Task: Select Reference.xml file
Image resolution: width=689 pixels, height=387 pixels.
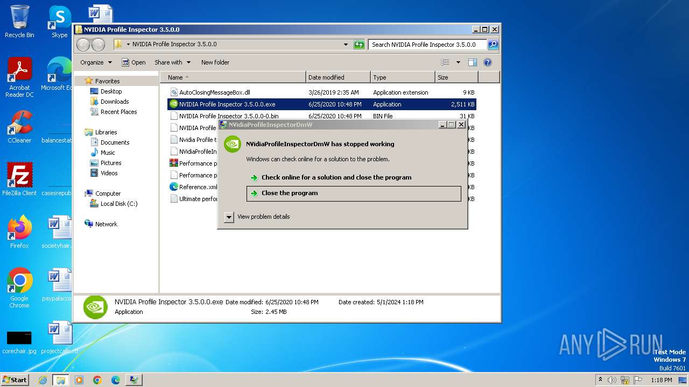Action: [x=193, y=187]
